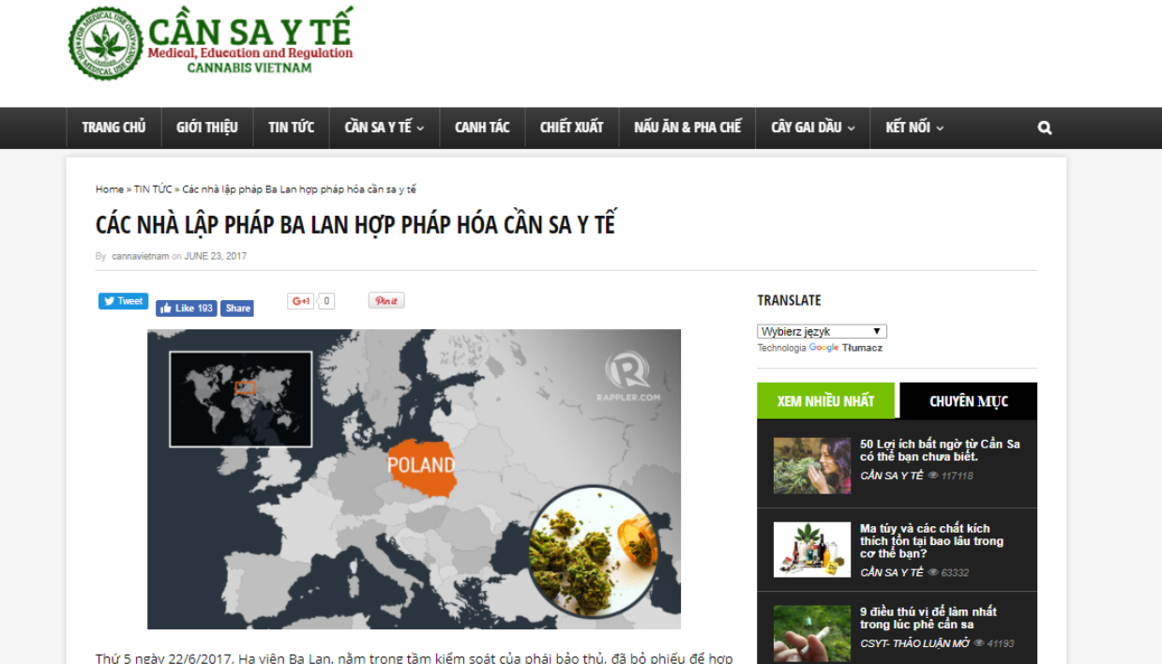Share article via Tweet button

click(x=123, y=301)
